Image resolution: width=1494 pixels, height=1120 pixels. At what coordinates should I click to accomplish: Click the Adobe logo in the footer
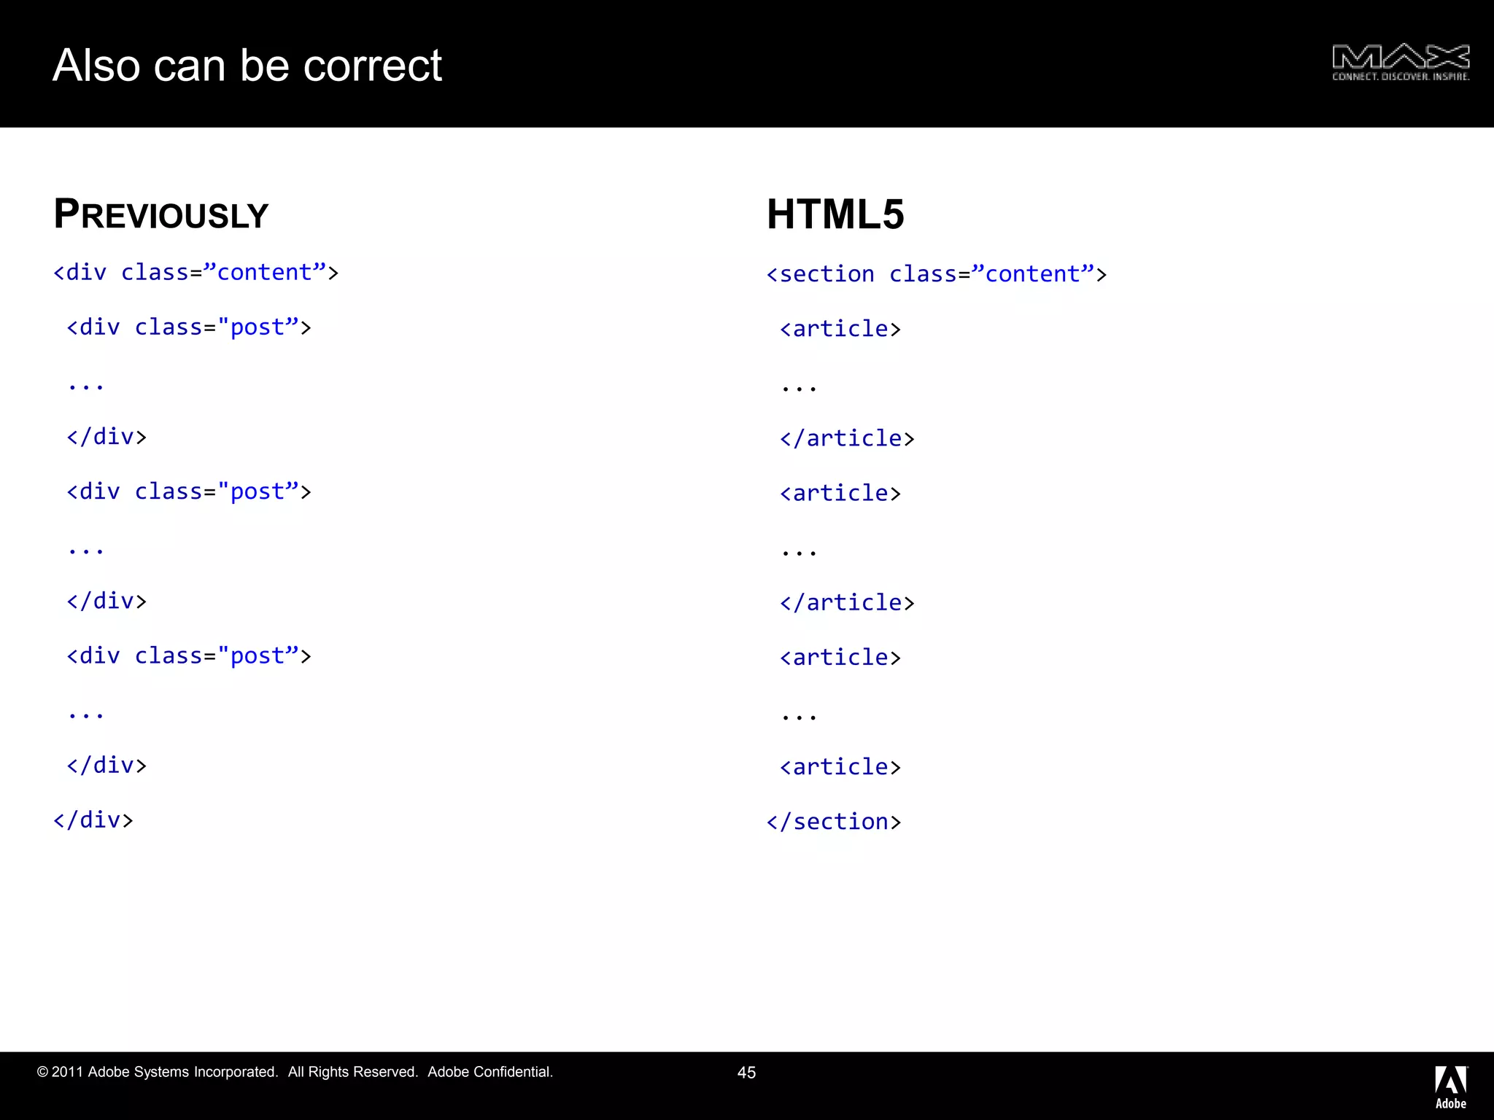coord(1450,1086)
